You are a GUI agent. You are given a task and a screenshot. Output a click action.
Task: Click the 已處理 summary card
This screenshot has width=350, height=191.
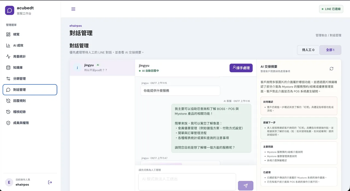click(299, 177)
